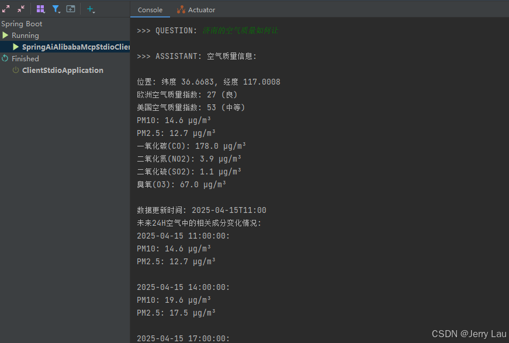
Task: Click the '一氧化碳(CO): 178.0 μg/m³' line
Action: [191, 146]
